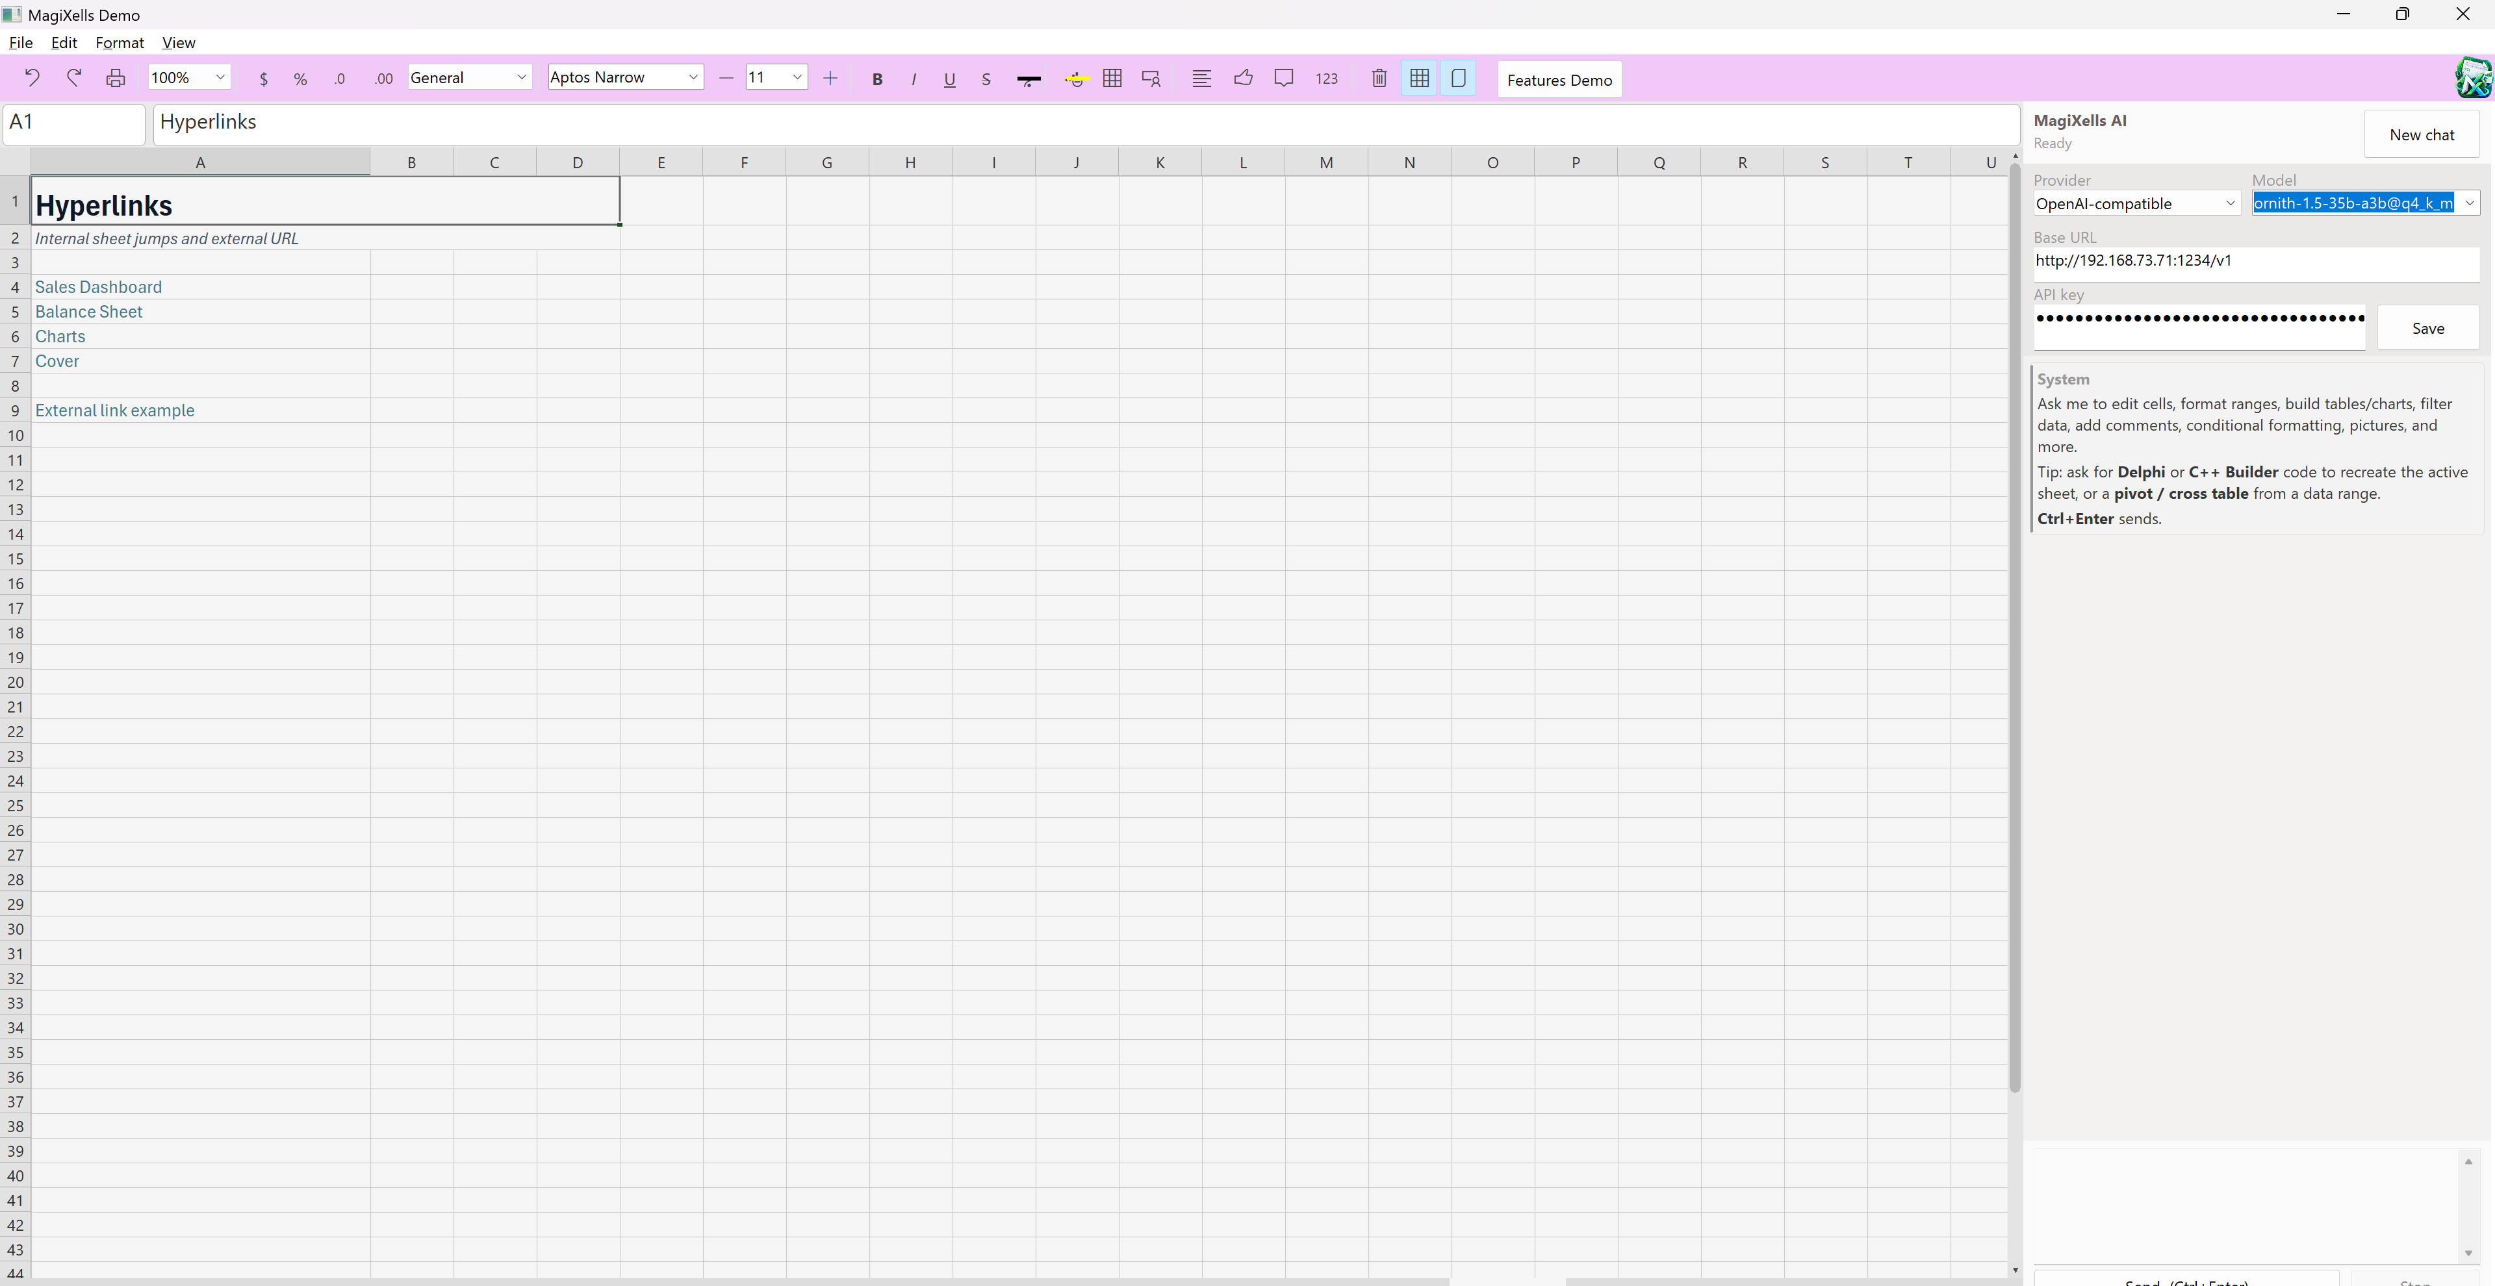Click the Redo arrow icon

click(x=73, y=79)
